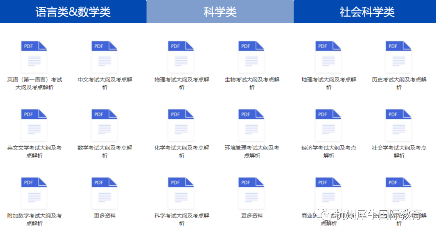Viewport: 436px width, 234px height.
Task: Open the 环境管理考试大纲 PDF icon
Action: pyautogui.click(x=252, y=125)
